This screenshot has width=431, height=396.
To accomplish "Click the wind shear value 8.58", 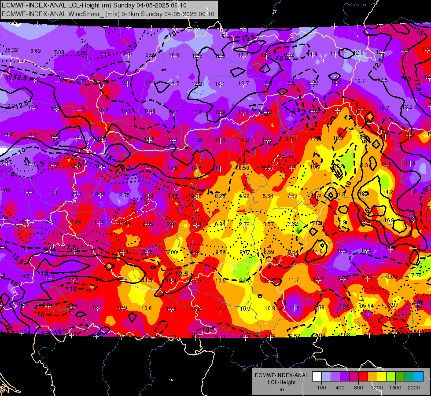I will click(244, 168).
